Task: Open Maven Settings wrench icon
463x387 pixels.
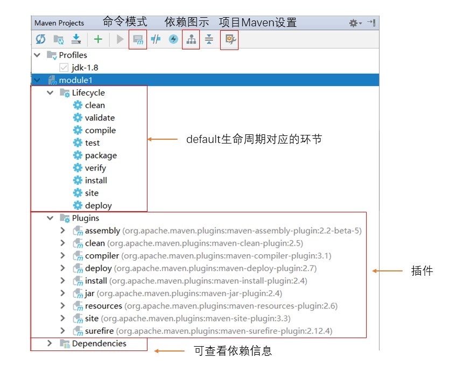Action: tap(230, 39)
